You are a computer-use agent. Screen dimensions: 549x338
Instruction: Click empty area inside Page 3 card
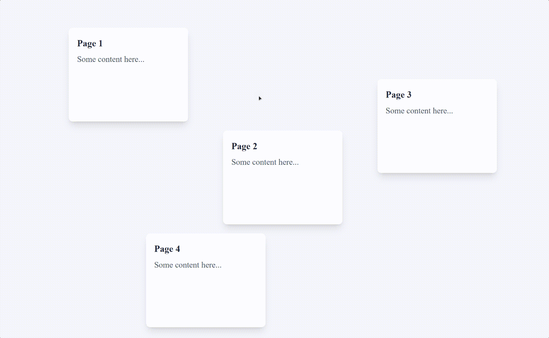[437, 144]
